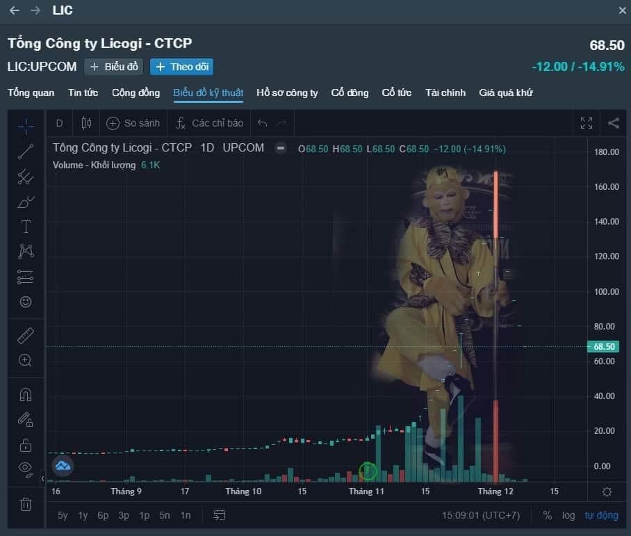Toggle percent scale mode
This screenshot has height=536, width=631.
(x=547, y=515)
